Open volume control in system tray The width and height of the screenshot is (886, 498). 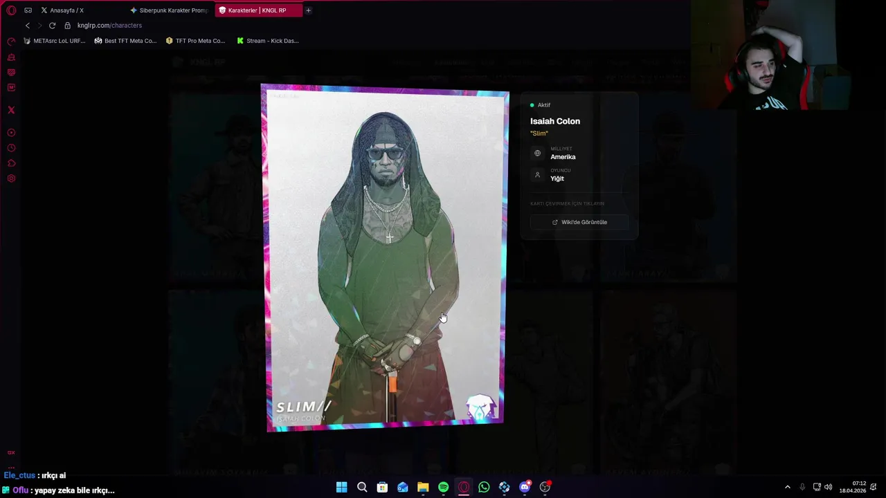[x=829, y=487]
